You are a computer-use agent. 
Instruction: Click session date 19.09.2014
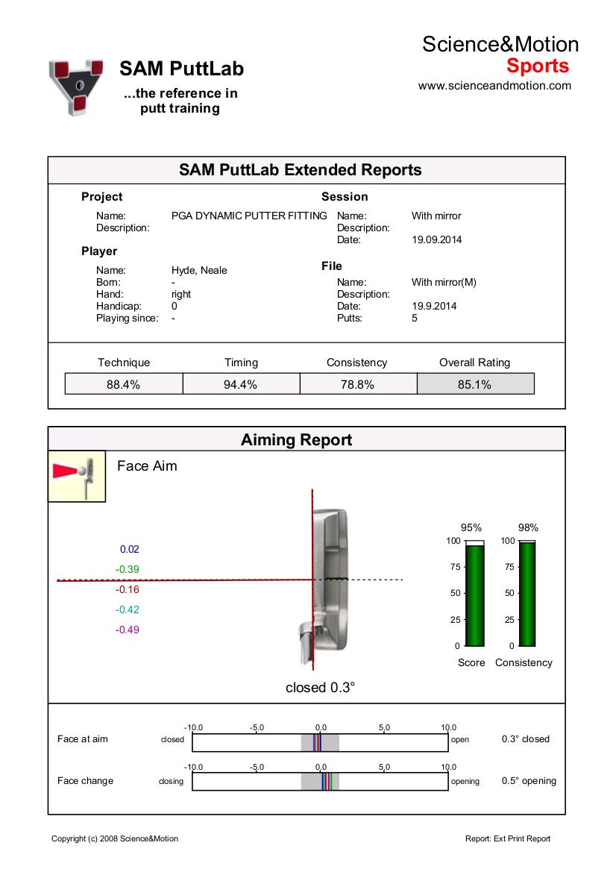[x=436, y=239]
